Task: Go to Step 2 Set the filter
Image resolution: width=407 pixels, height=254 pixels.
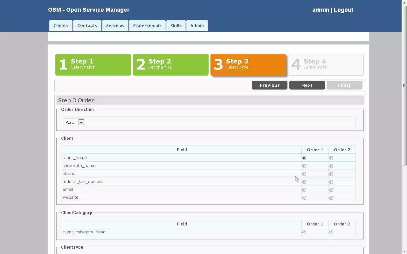Action: [x=171, y=65]
